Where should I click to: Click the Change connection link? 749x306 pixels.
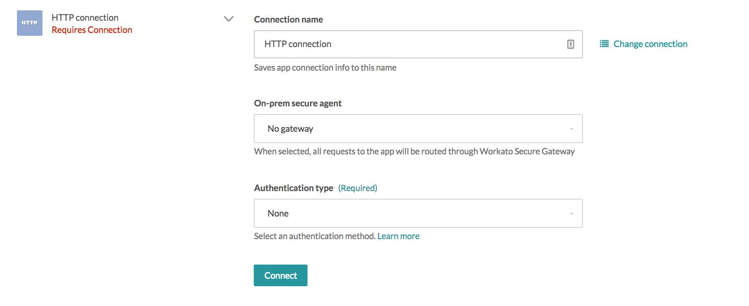point(650,44)
